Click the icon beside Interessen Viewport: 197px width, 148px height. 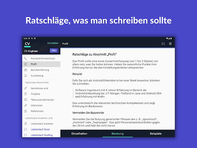26,105
